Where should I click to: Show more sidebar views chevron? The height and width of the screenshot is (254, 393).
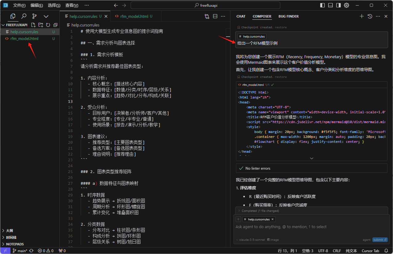[x=46, y=16]
